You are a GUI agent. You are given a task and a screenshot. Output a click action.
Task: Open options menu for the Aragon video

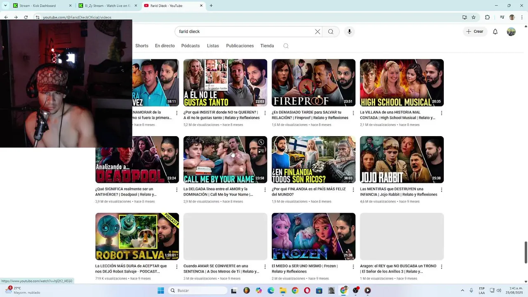441,267
